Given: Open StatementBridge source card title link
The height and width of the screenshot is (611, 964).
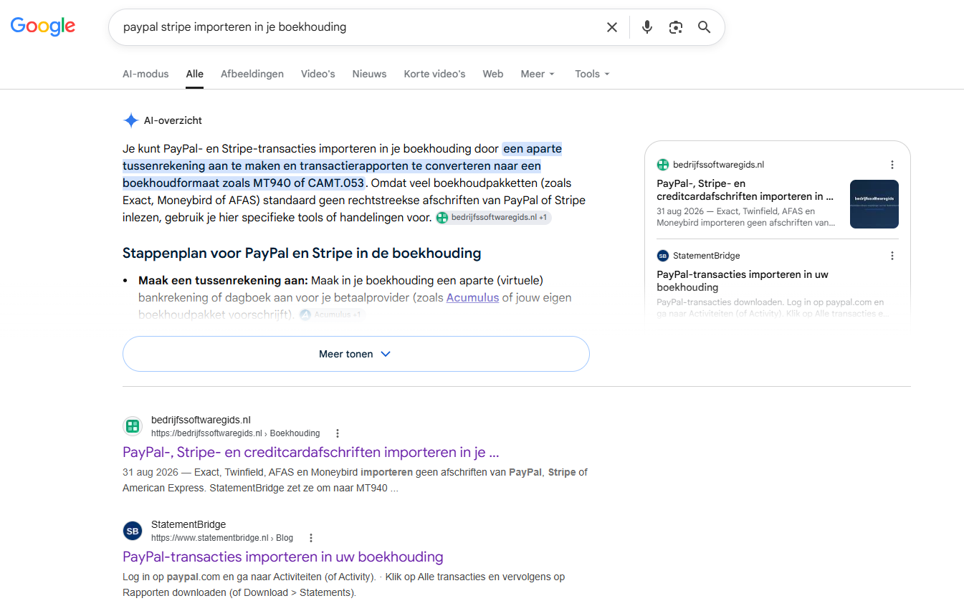Looking at the screenshot, I should point(743,281).
